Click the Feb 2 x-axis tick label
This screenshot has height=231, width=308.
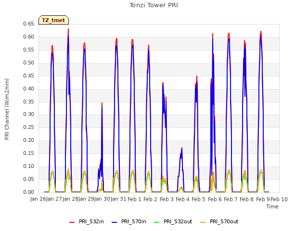click(x=150, y=199)
